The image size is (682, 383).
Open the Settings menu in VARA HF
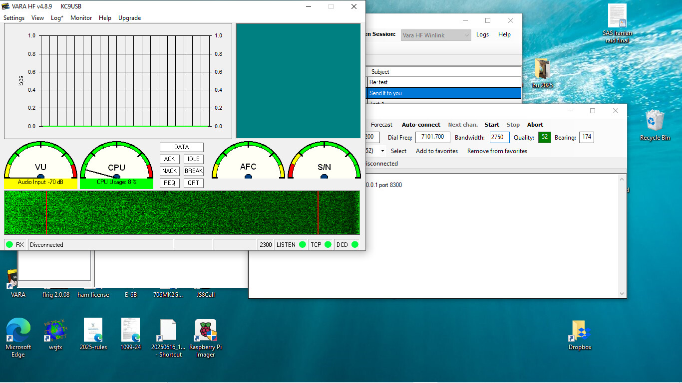point(14,18)
